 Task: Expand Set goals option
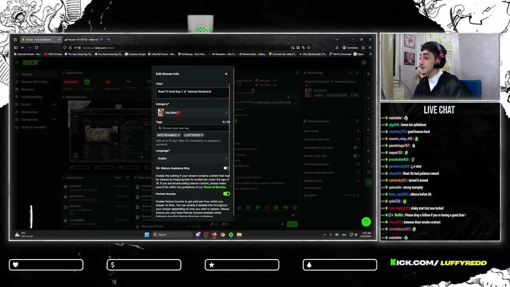click(358, 195)
